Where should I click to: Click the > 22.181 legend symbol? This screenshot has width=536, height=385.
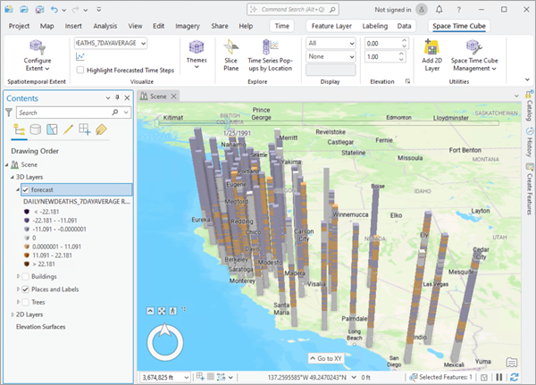29,264
